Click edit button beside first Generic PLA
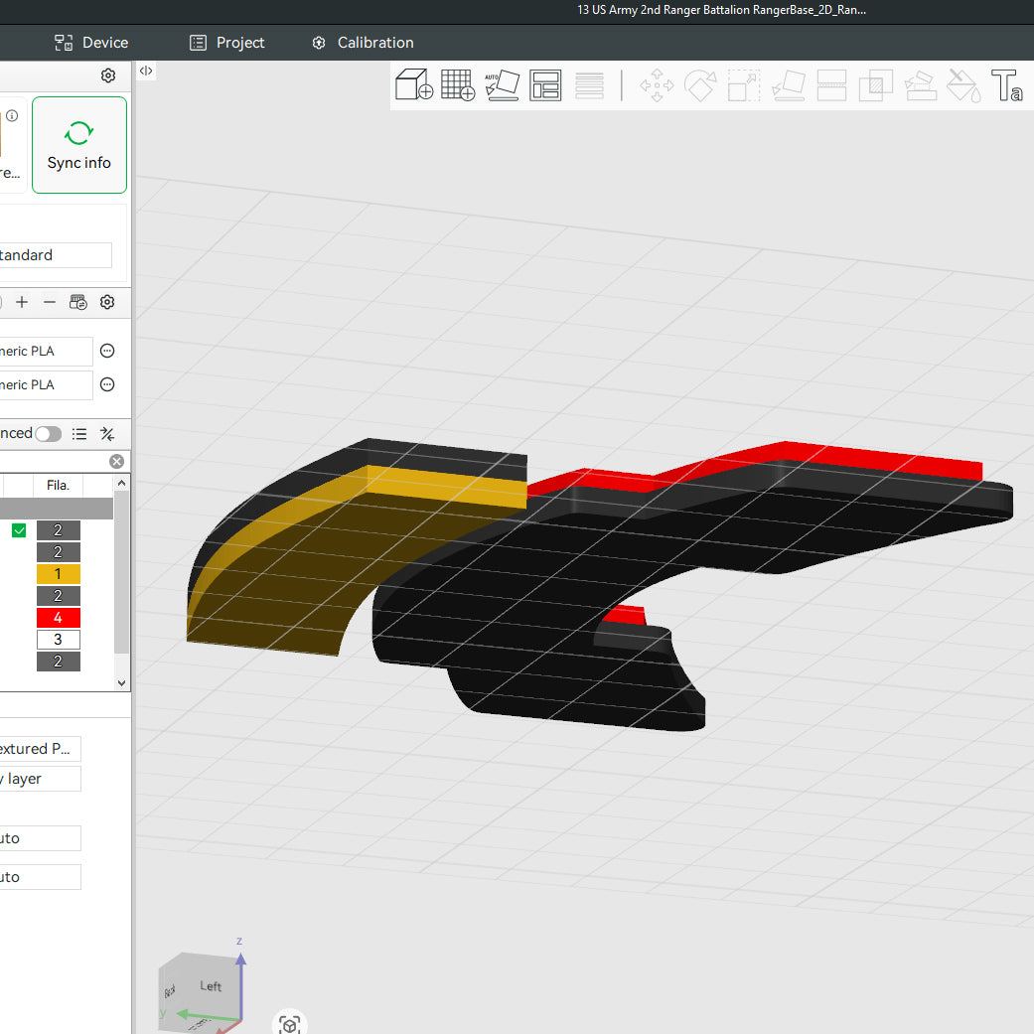This screenshot has height=1034, width=1034. (108, 351)
